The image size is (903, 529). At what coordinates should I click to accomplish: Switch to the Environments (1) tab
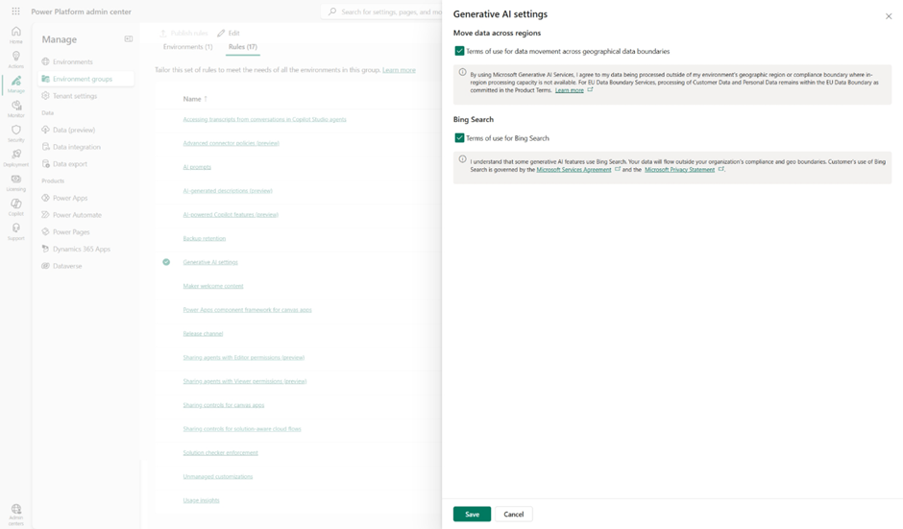tap(187, 47)
